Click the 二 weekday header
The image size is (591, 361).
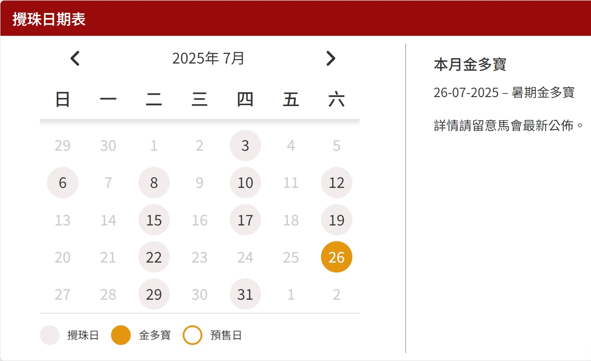(x=154, y=99)
